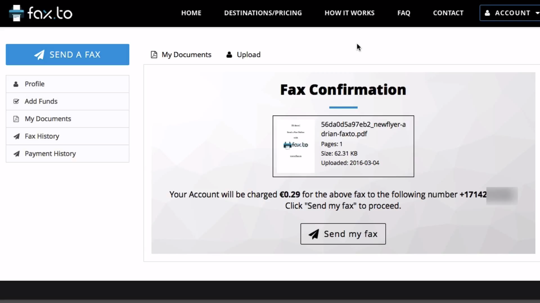The width and height of the screenshot is (540, 303).
Task: Click the check icon beside Add Funds
Action: [16, 102]
